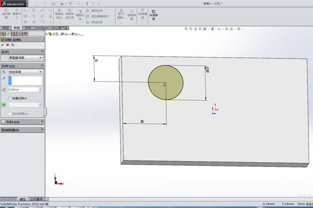This screenshot has width=313, height=208.
Task: Click the Draft On/Off green icon
Action: pos(4,105)
